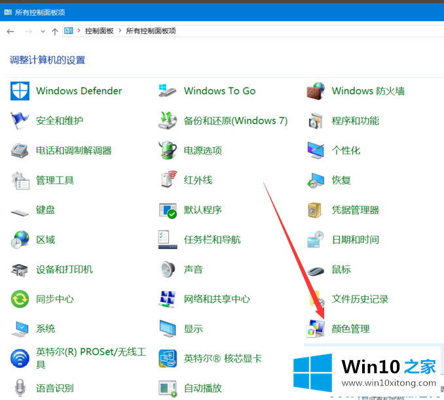Open the 系统 computer icon

(x=20, y=329)
